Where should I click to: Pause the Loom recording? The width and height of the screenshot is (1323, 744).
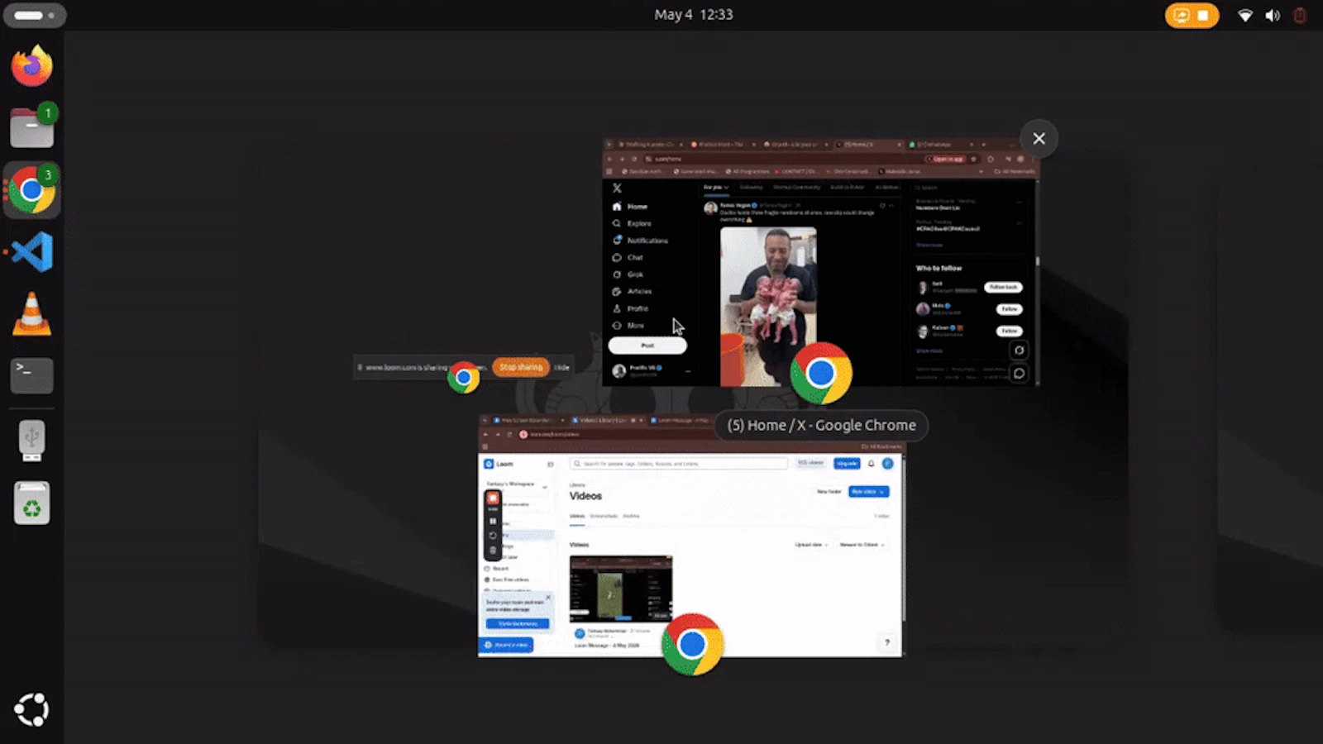(x=493, y=522)
